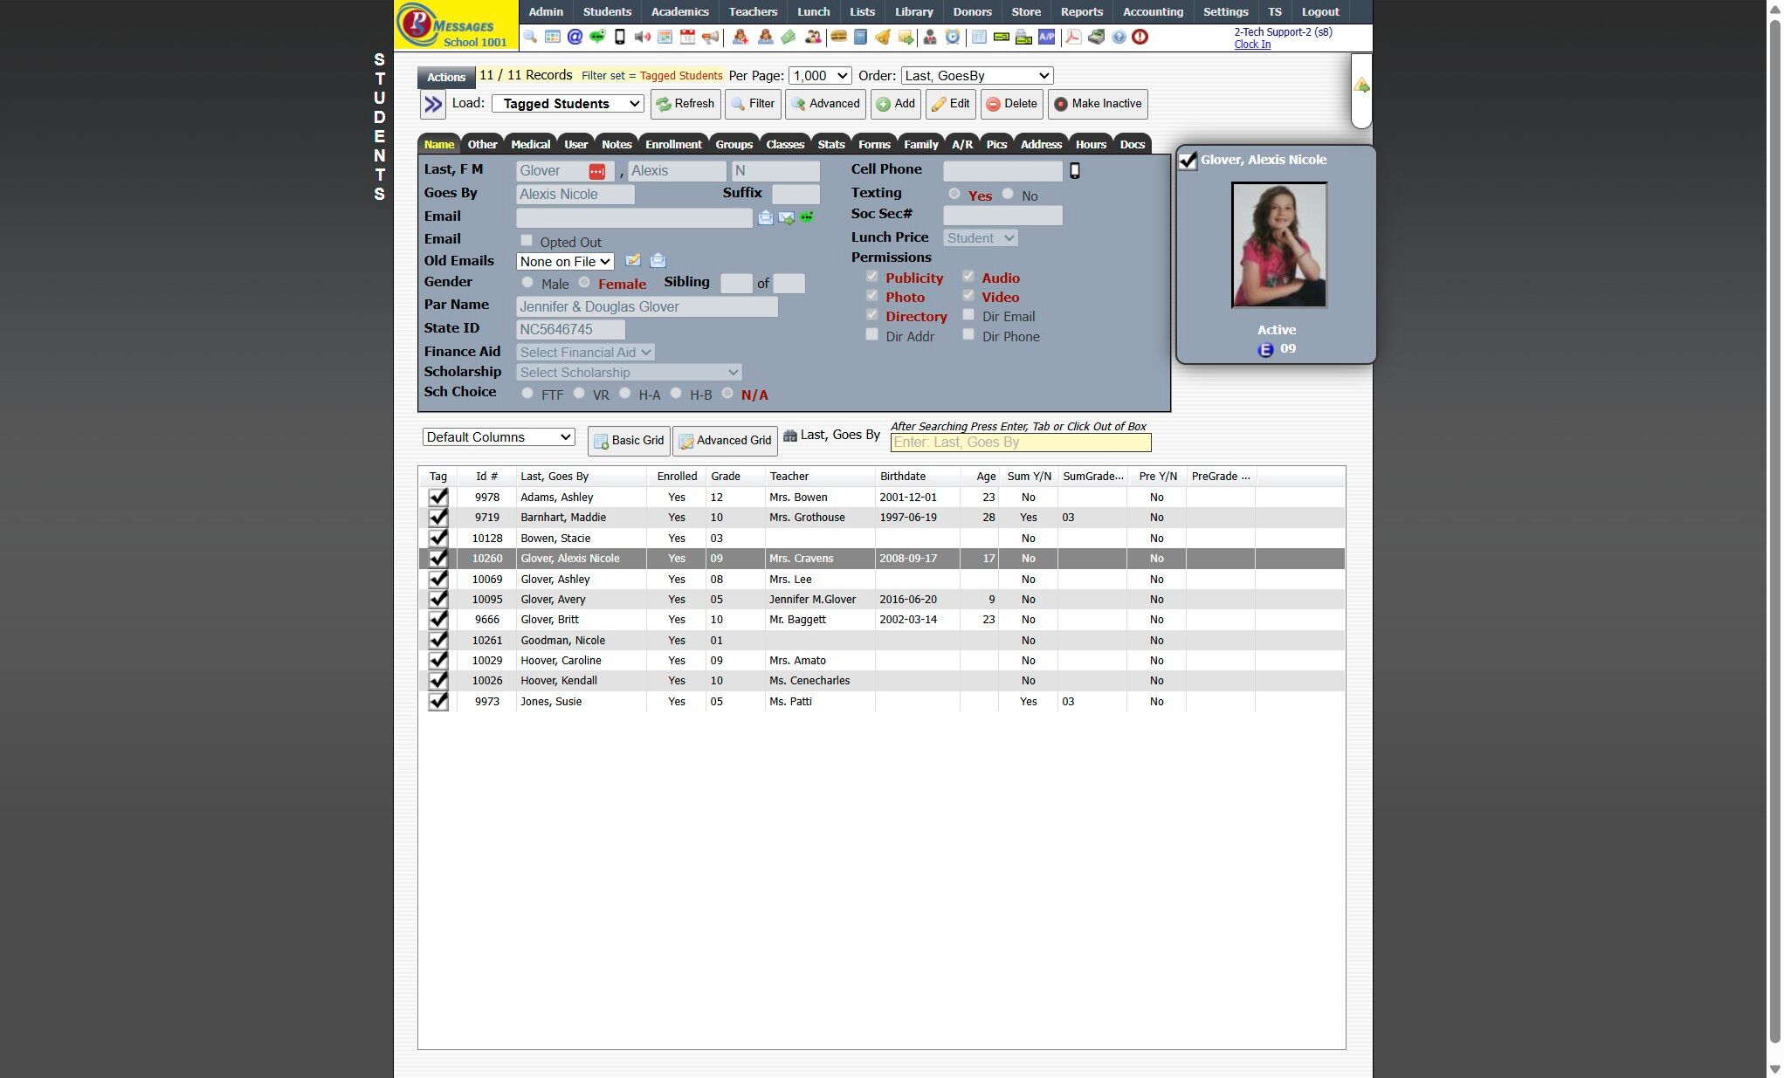
Task: Click the A/P accounts payable icon
Action: pyautogui.click(x=1046, y=37)
